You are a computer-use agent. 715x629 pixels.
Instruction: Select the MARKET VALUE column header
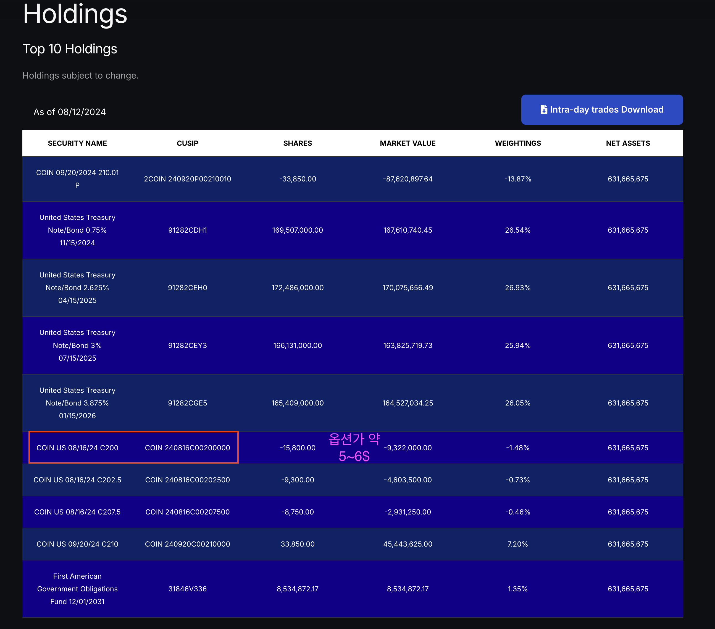pyautogui.click(x=408, y=143)
